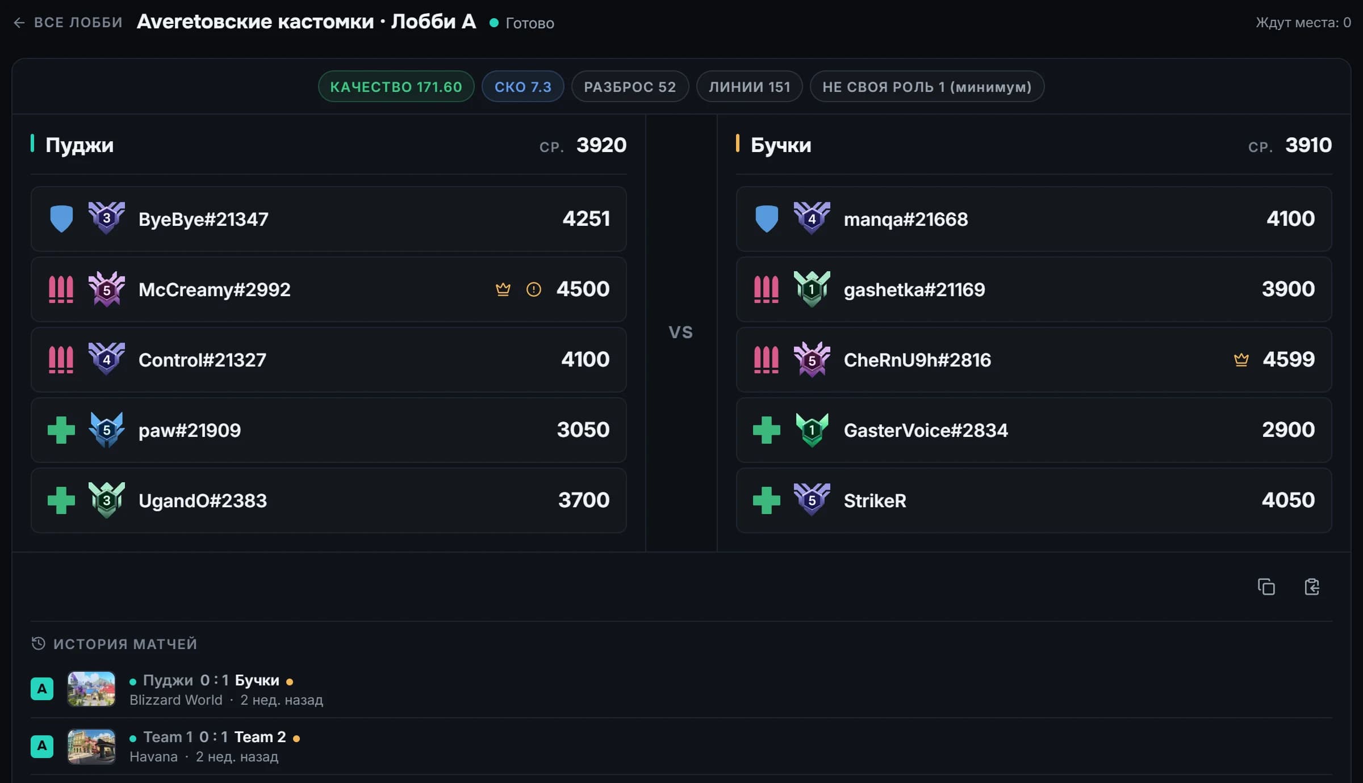Click the tank shield icon for ByeBye#21347
The image size is (1363, 783).
point(61,219)
